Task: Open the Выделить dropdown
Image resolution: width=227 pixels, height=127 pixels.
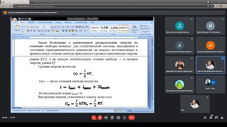Action: [146, 32]
